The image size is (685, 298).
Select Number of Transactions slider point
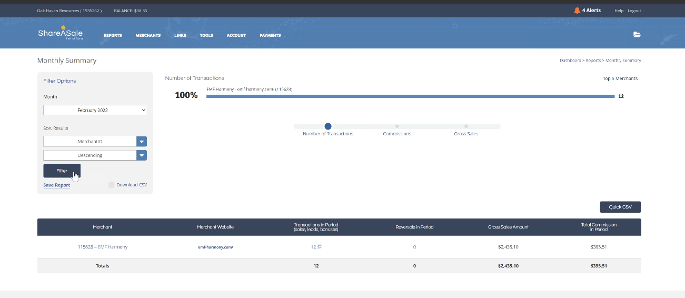(328, 126)
